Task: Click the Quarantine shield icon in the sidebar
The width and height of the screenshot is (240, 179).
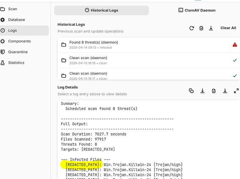Action: click(2, 52)
